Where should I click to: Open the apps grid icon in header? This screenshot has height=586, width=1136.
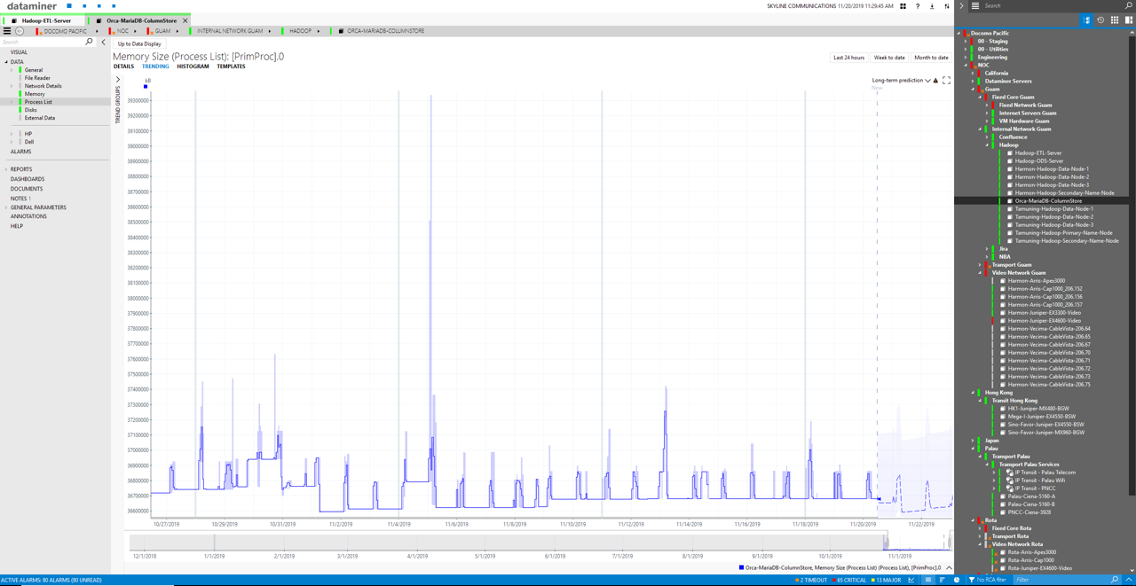coord(903,6)
